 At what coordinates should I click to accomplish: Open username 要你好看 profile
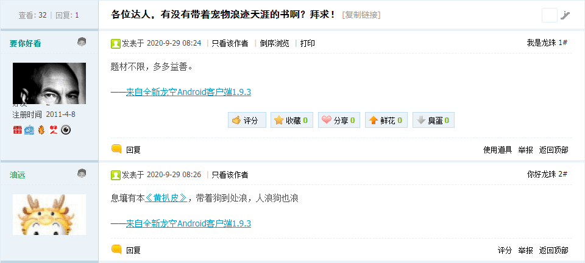click(x=26, y=44)
